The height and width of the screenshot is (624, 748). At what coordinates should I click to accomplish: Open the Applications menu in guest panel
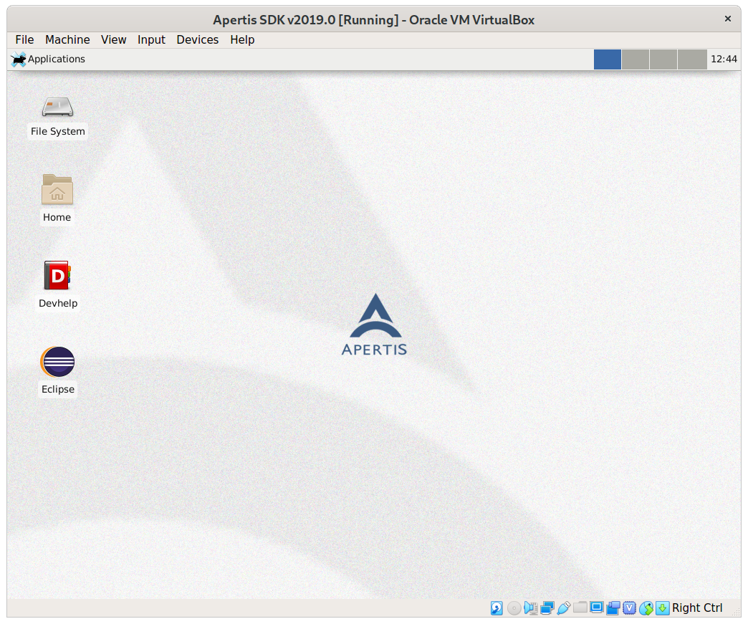point(48,59)
